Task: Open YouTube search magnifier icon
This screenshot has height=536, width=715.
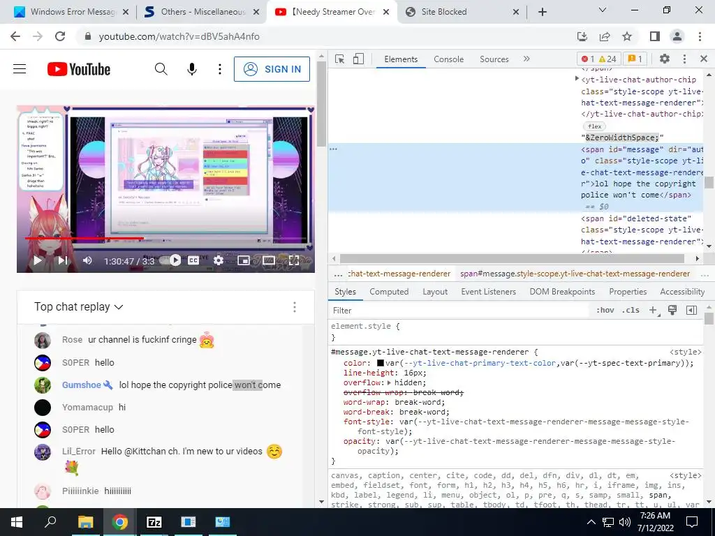Action: coord(161,69)
